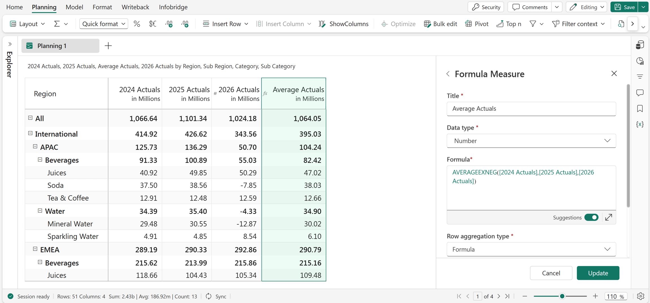Viewport: 650px width, 303px height.
Task: Open the variables {x} icon in sidebar
Action: tap(640, 124)
